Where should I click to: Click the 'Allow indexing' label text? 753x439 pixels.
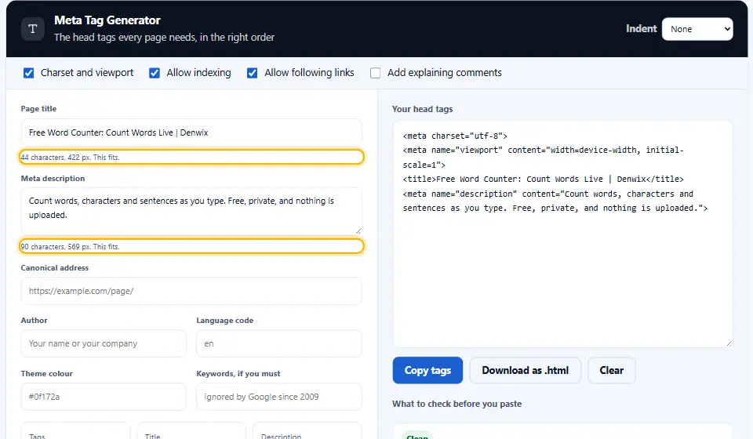[x=198, y=73]
